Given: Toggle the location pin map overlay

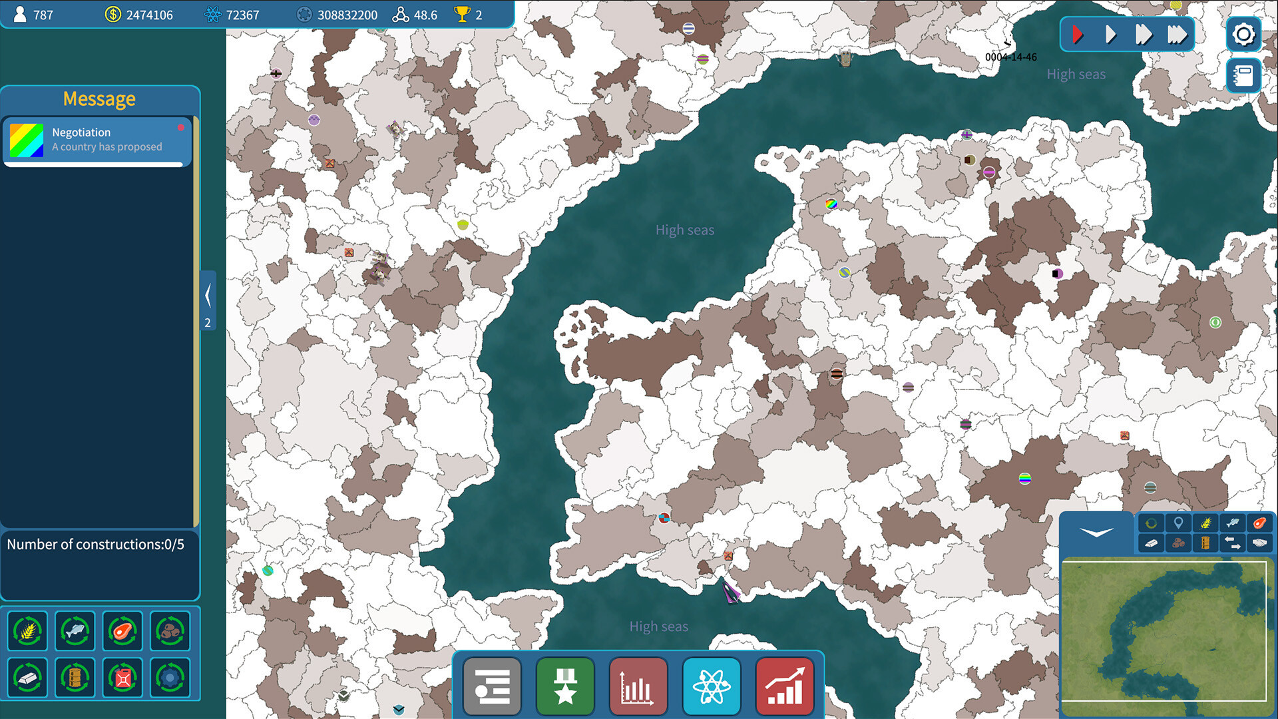Looking at the screenshot, I should pyautogui.click(x=1178, y=523).
